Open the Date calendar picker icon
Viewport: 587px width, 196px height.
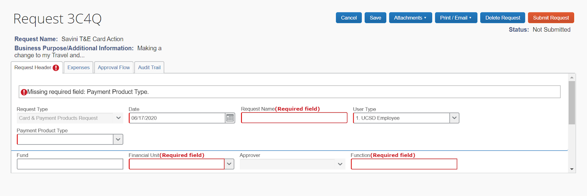[x=230, y=118]
